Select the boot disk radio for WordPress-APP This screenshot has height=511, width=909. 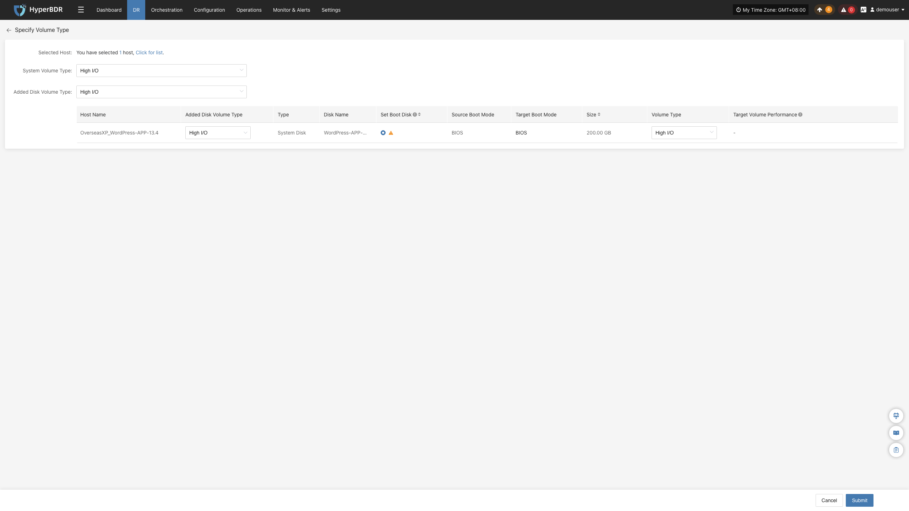click(x=383, y=133)
